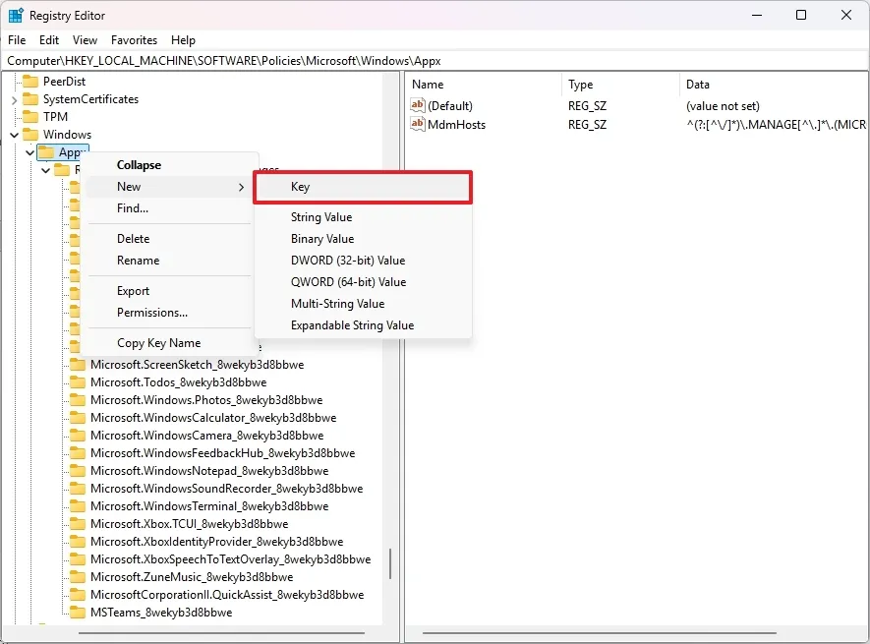
Task: Collapse the Windows tree node chevron
Action: pyautogui.click(x=13, y=134)
